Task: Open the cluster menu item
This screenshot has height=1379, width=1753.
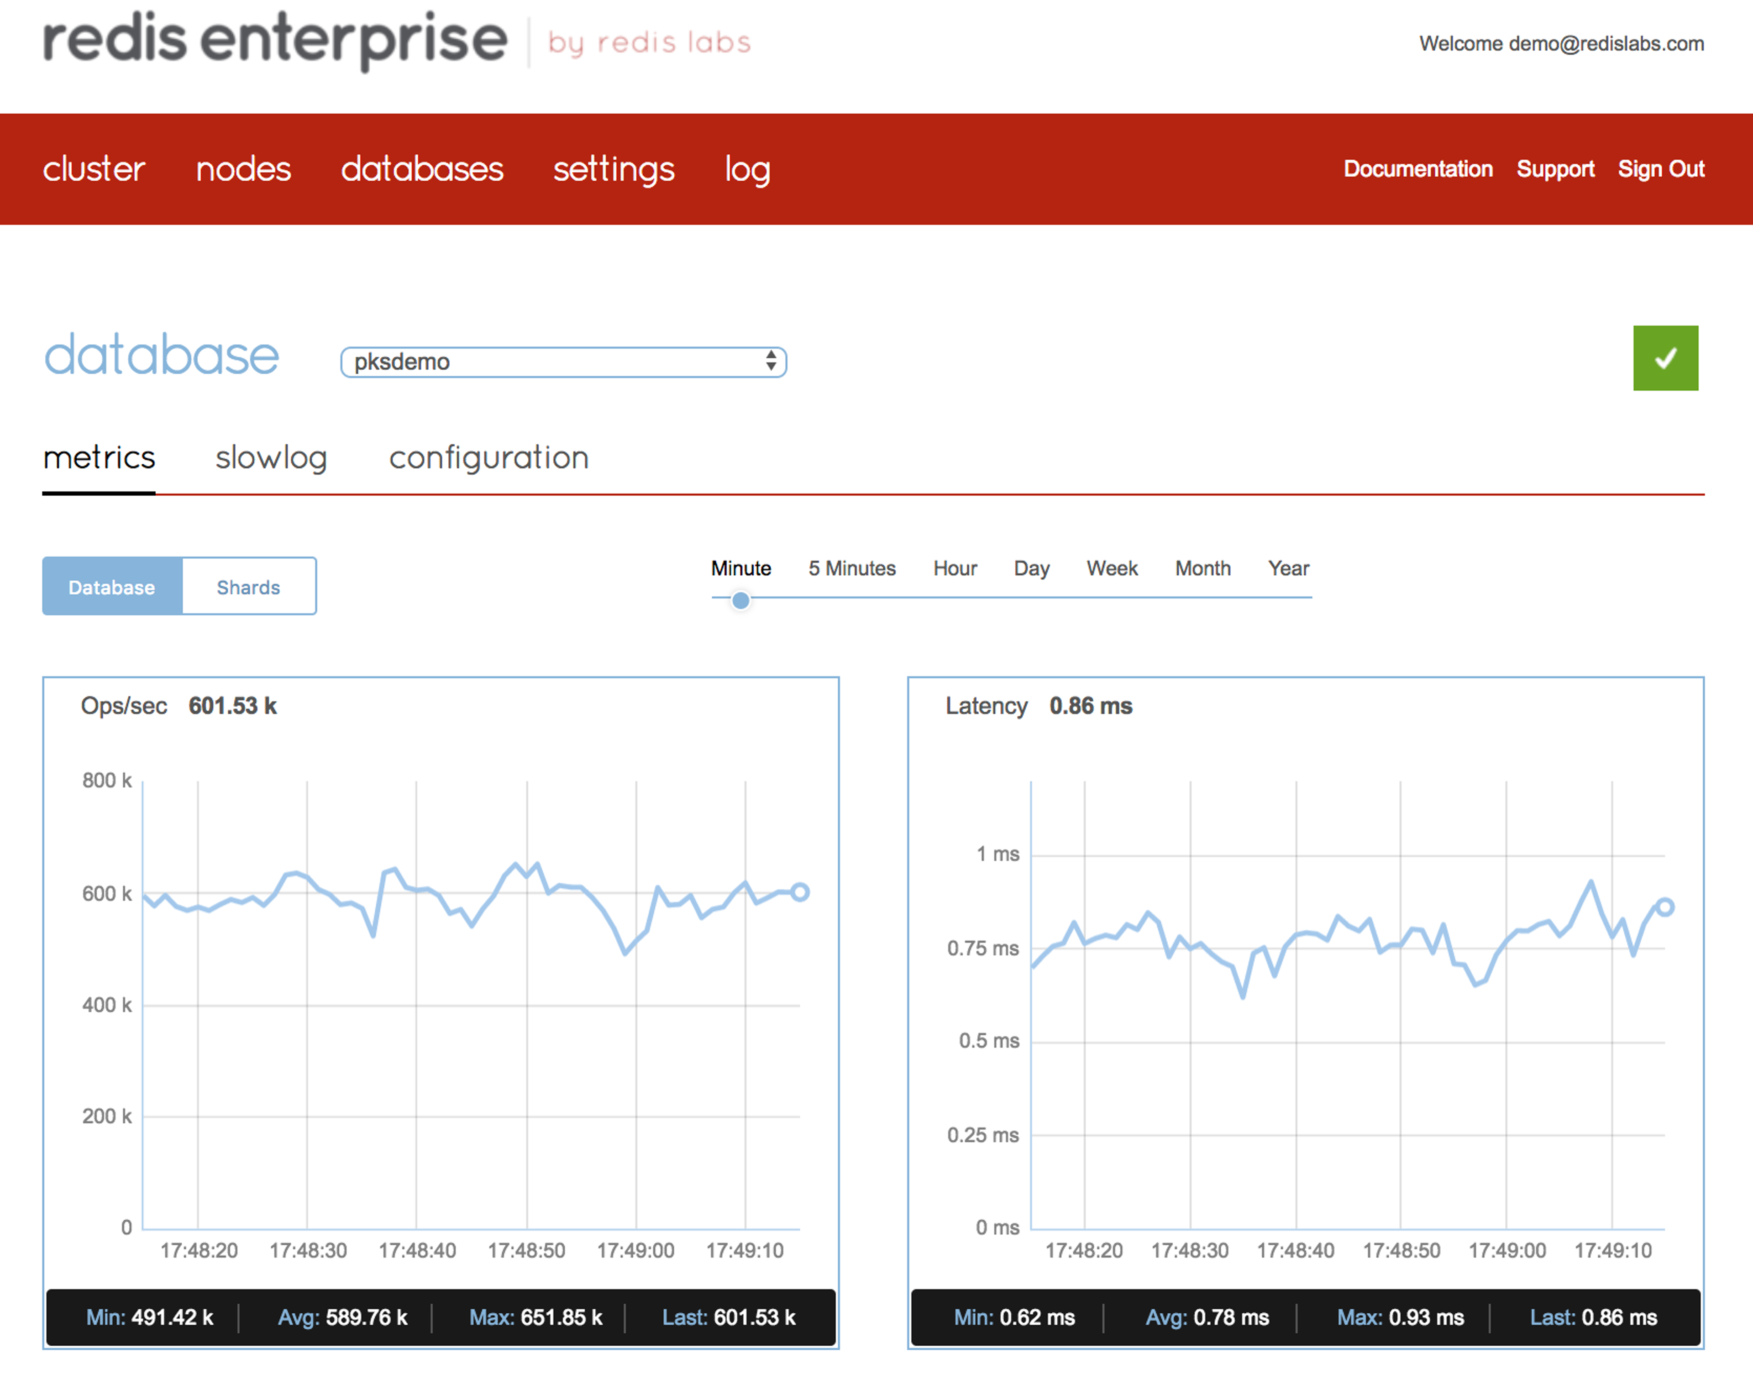Action: click(x=94, y=169)
